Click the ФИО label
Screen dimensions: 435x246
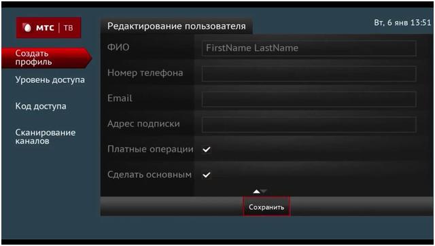tap(118, 47)
